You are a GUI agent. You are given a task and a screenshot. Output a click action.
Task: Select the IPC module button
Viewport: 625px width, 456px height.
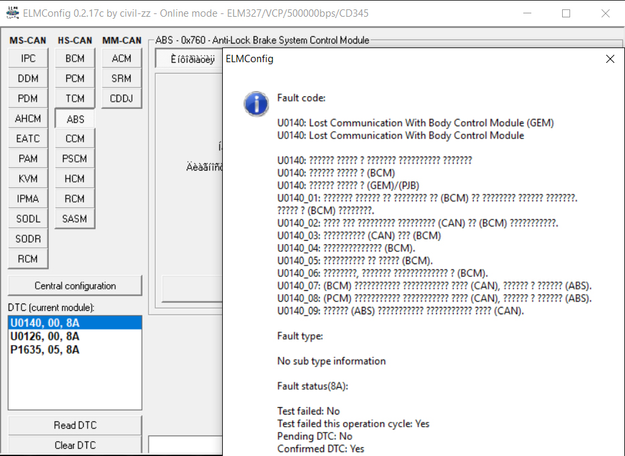tap(28, 58)
